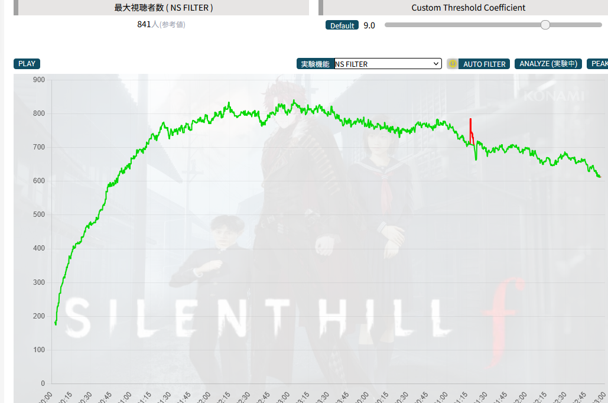Reset the threshold with the Default button
The image size is (608, 403).
pyautogui.click(x=342, y=25)
